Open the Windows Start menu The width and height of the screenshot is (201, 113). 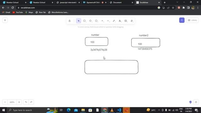coord(3,110)
